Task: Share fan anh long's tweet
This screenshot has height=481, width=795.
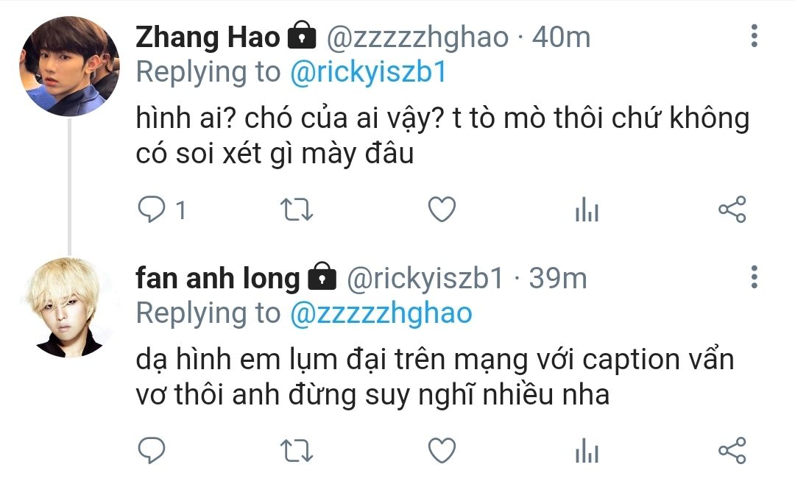Action: click(732, 450)
